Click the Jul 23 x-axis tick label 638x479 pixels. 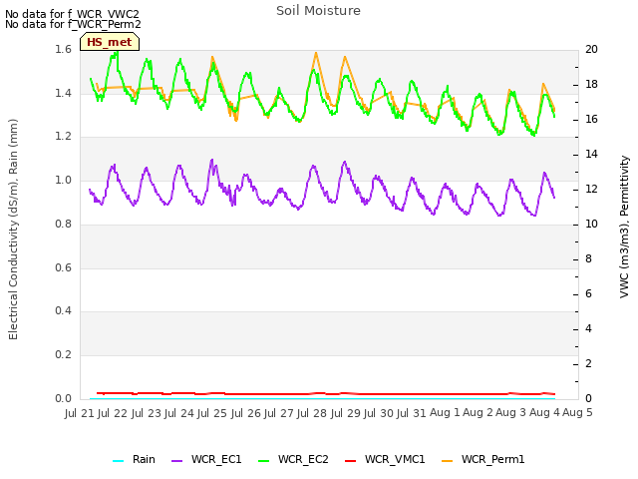point(146,413)
